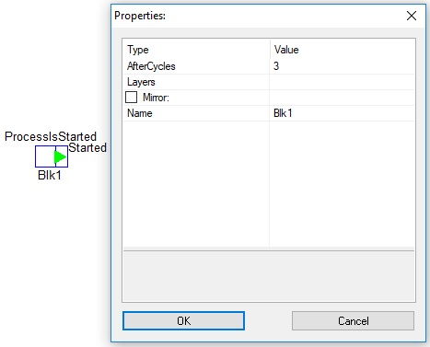Screen dimensions: 430x347
Task: Click the ProcessIsStarted label
Action: [51, 136]
